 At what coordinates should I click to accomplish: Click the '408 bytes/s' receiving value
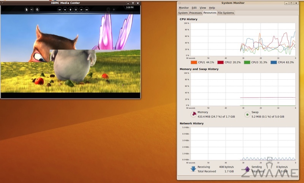click(x=226, y=167)
